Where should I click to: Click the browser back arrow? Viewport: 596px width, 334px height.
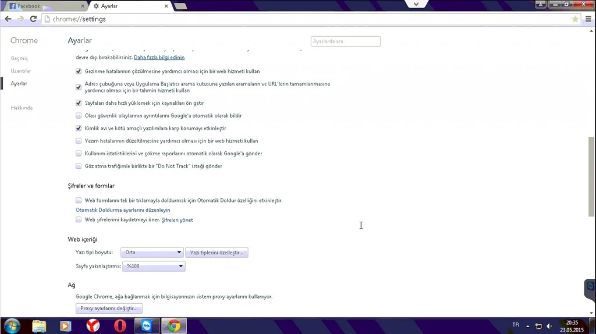click(x=8, y=19)
